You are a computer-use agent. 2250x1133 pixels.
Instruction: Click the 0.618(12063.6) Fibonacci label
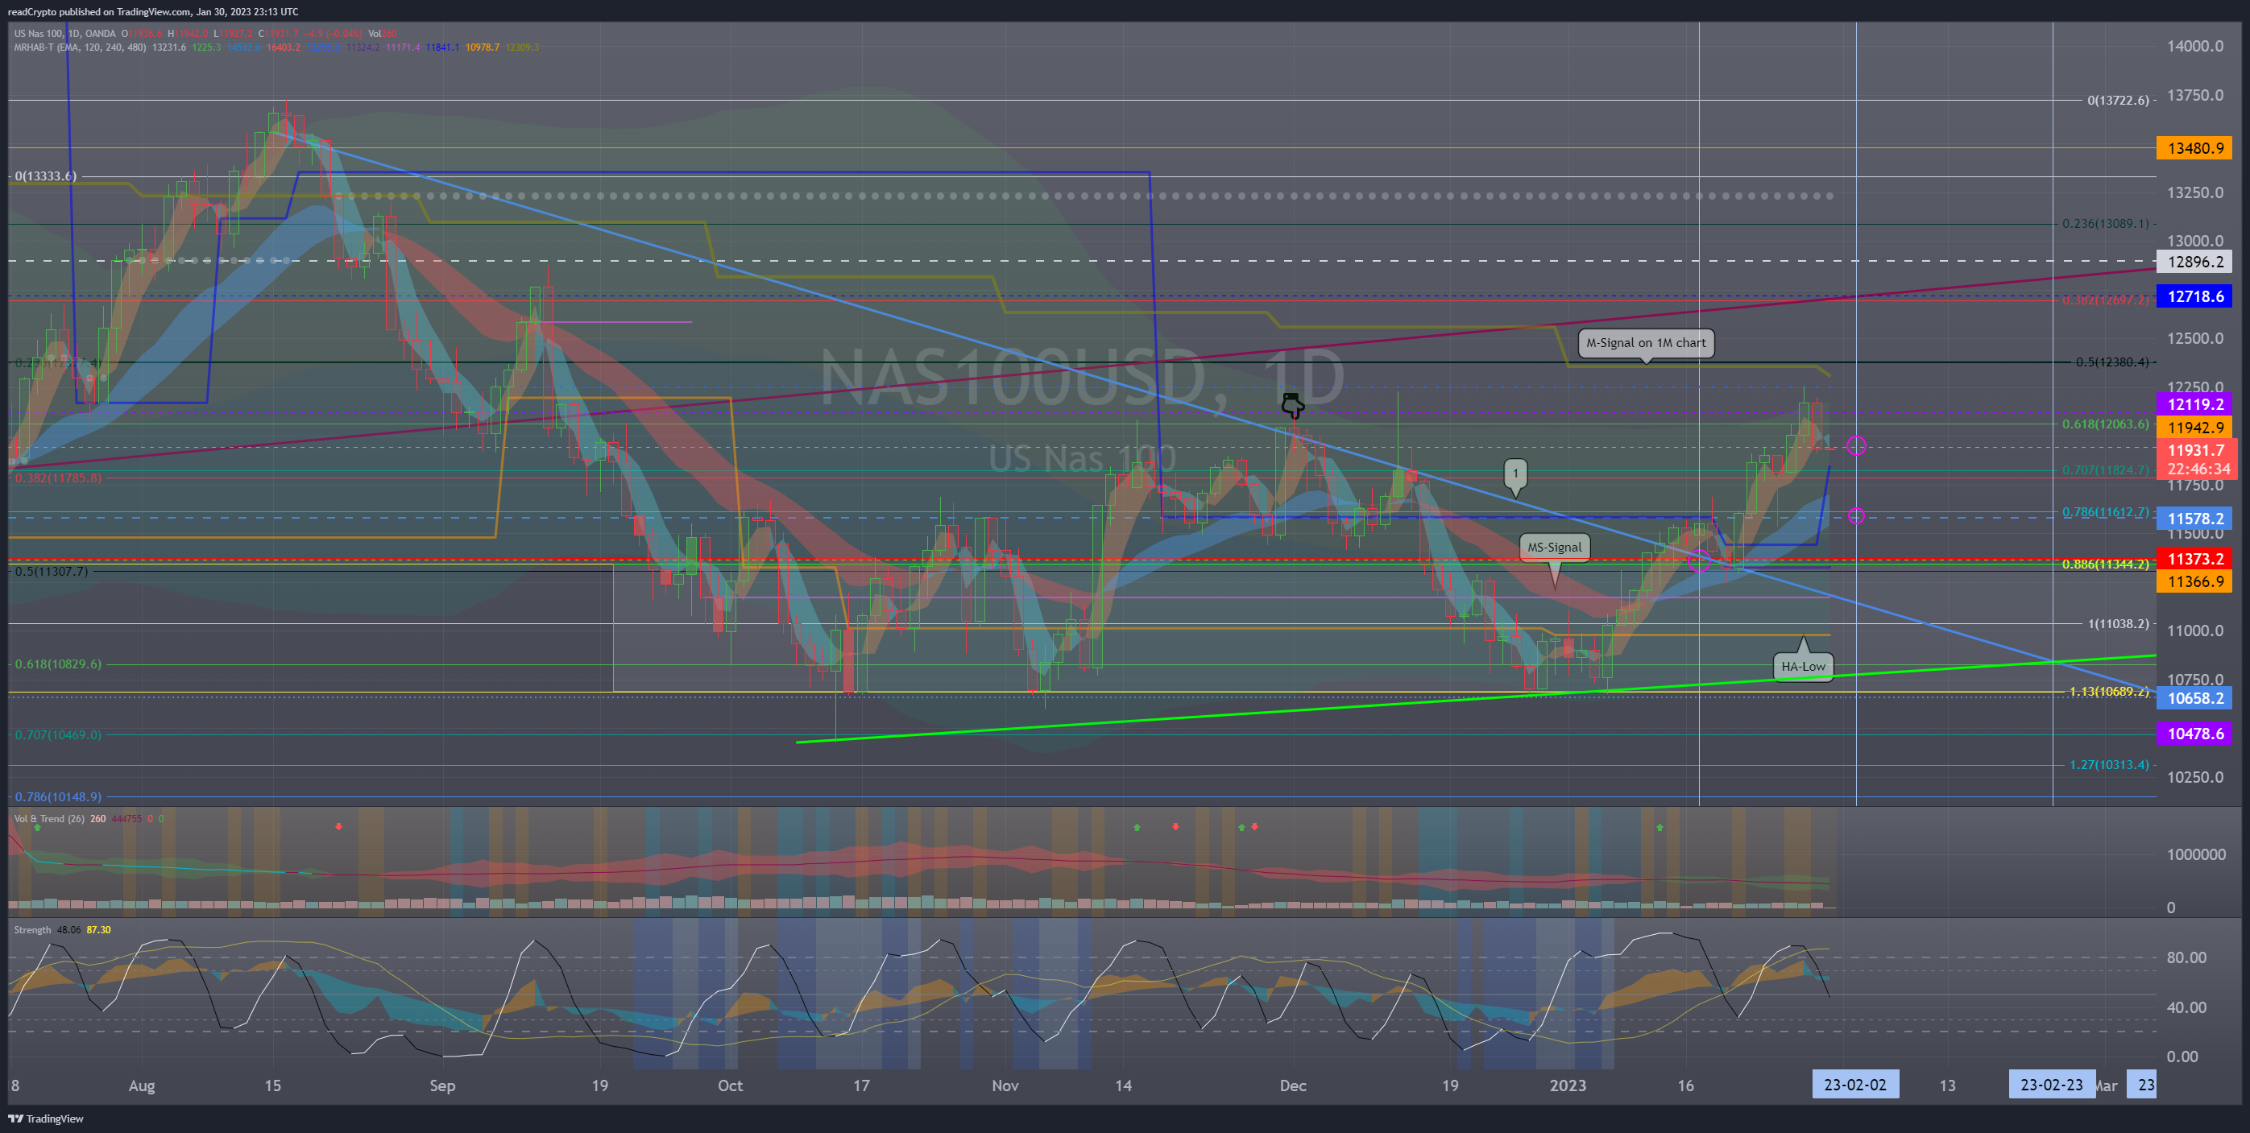pyautogui.click(x=2106, y=424)
